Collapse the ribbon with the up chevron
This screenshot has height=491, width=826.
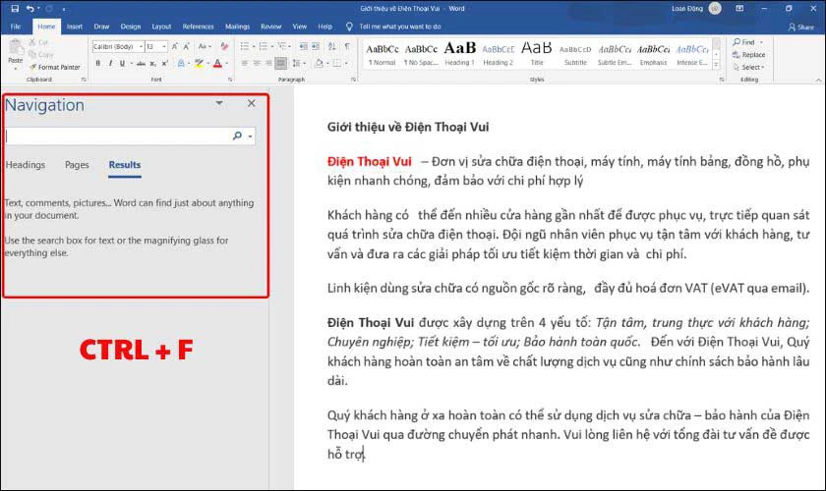[x=818, y=80]
